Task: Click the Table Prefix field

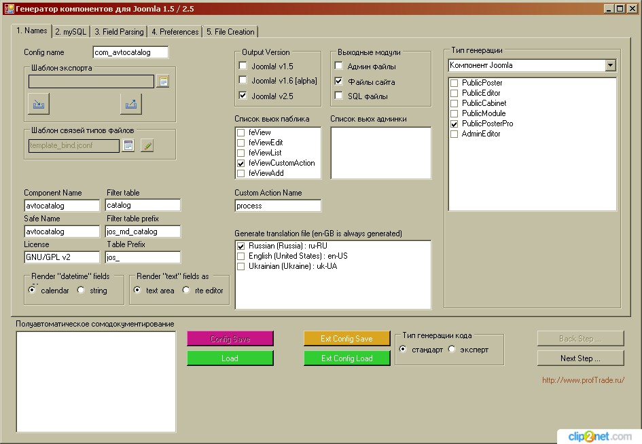Action: click(143, 257)
